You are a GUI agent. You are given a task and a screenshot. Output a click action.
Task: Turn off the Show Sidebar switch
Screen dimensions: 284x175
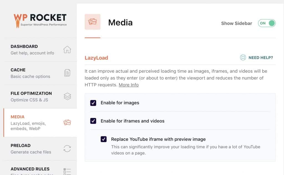coord(267,23)
